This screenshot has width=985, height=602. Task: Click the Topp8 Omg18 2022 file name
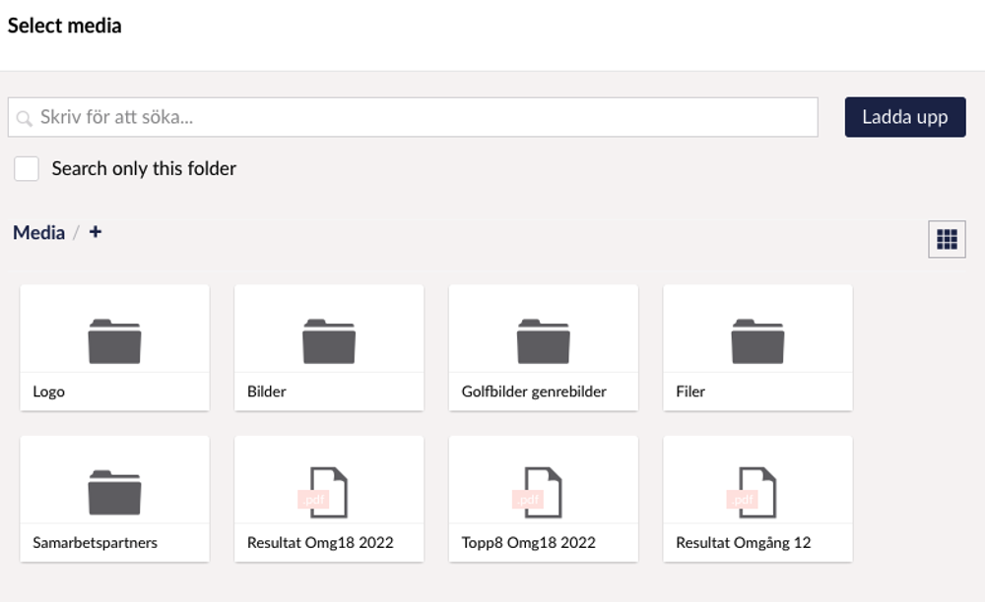(528, 542)
